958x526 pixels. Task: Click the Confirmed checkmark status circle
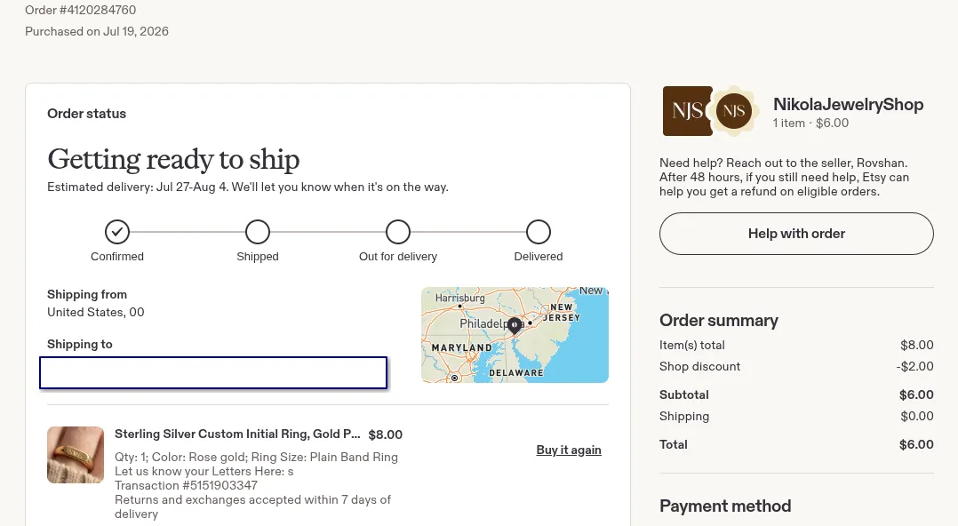[x=116, y=232]
